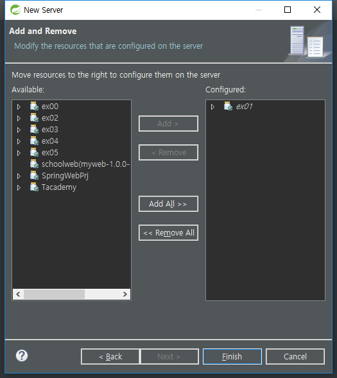Dismiss dialog with Cancel button
The width and height of the screenshot is (337, 378).
tap(295, 357)
